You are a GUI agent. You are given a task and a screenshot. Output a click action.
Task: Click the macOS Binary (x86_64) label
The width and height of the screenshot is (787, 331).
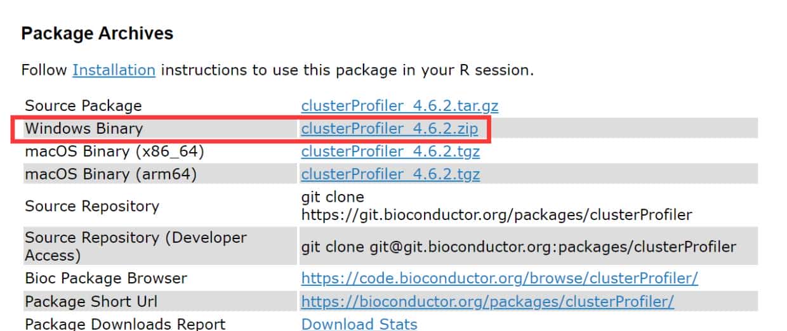click(x=114, y=152)
